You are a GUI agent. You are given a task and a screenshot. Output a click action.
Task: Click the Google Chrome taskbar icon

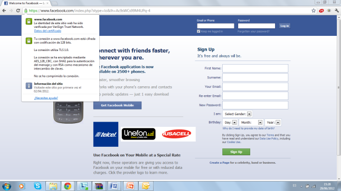click(x=68, y=186)
